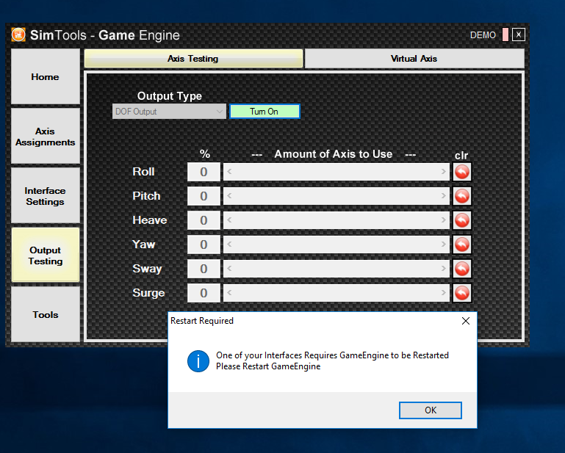Click the Amount of Axis to Use heading

coord(334,154)
